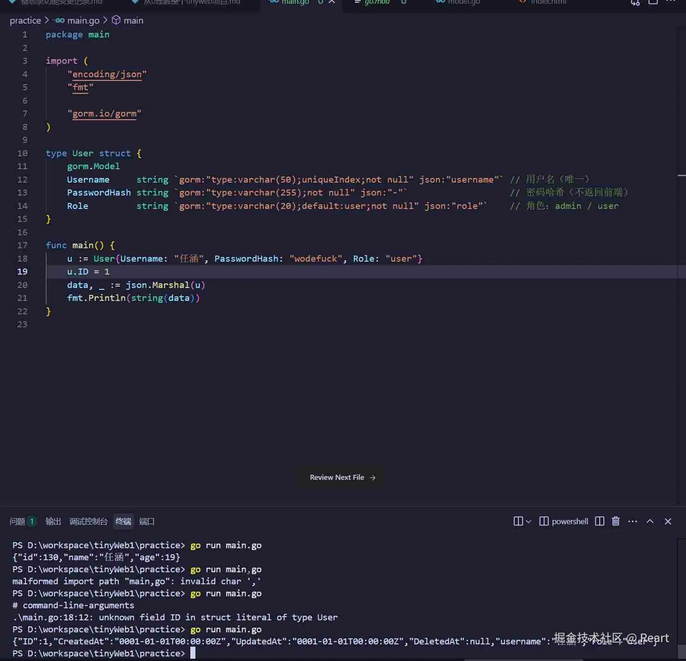Click main.go in the breadcrumb path
The width and height of the screenshot is (686, 661).
83,20
